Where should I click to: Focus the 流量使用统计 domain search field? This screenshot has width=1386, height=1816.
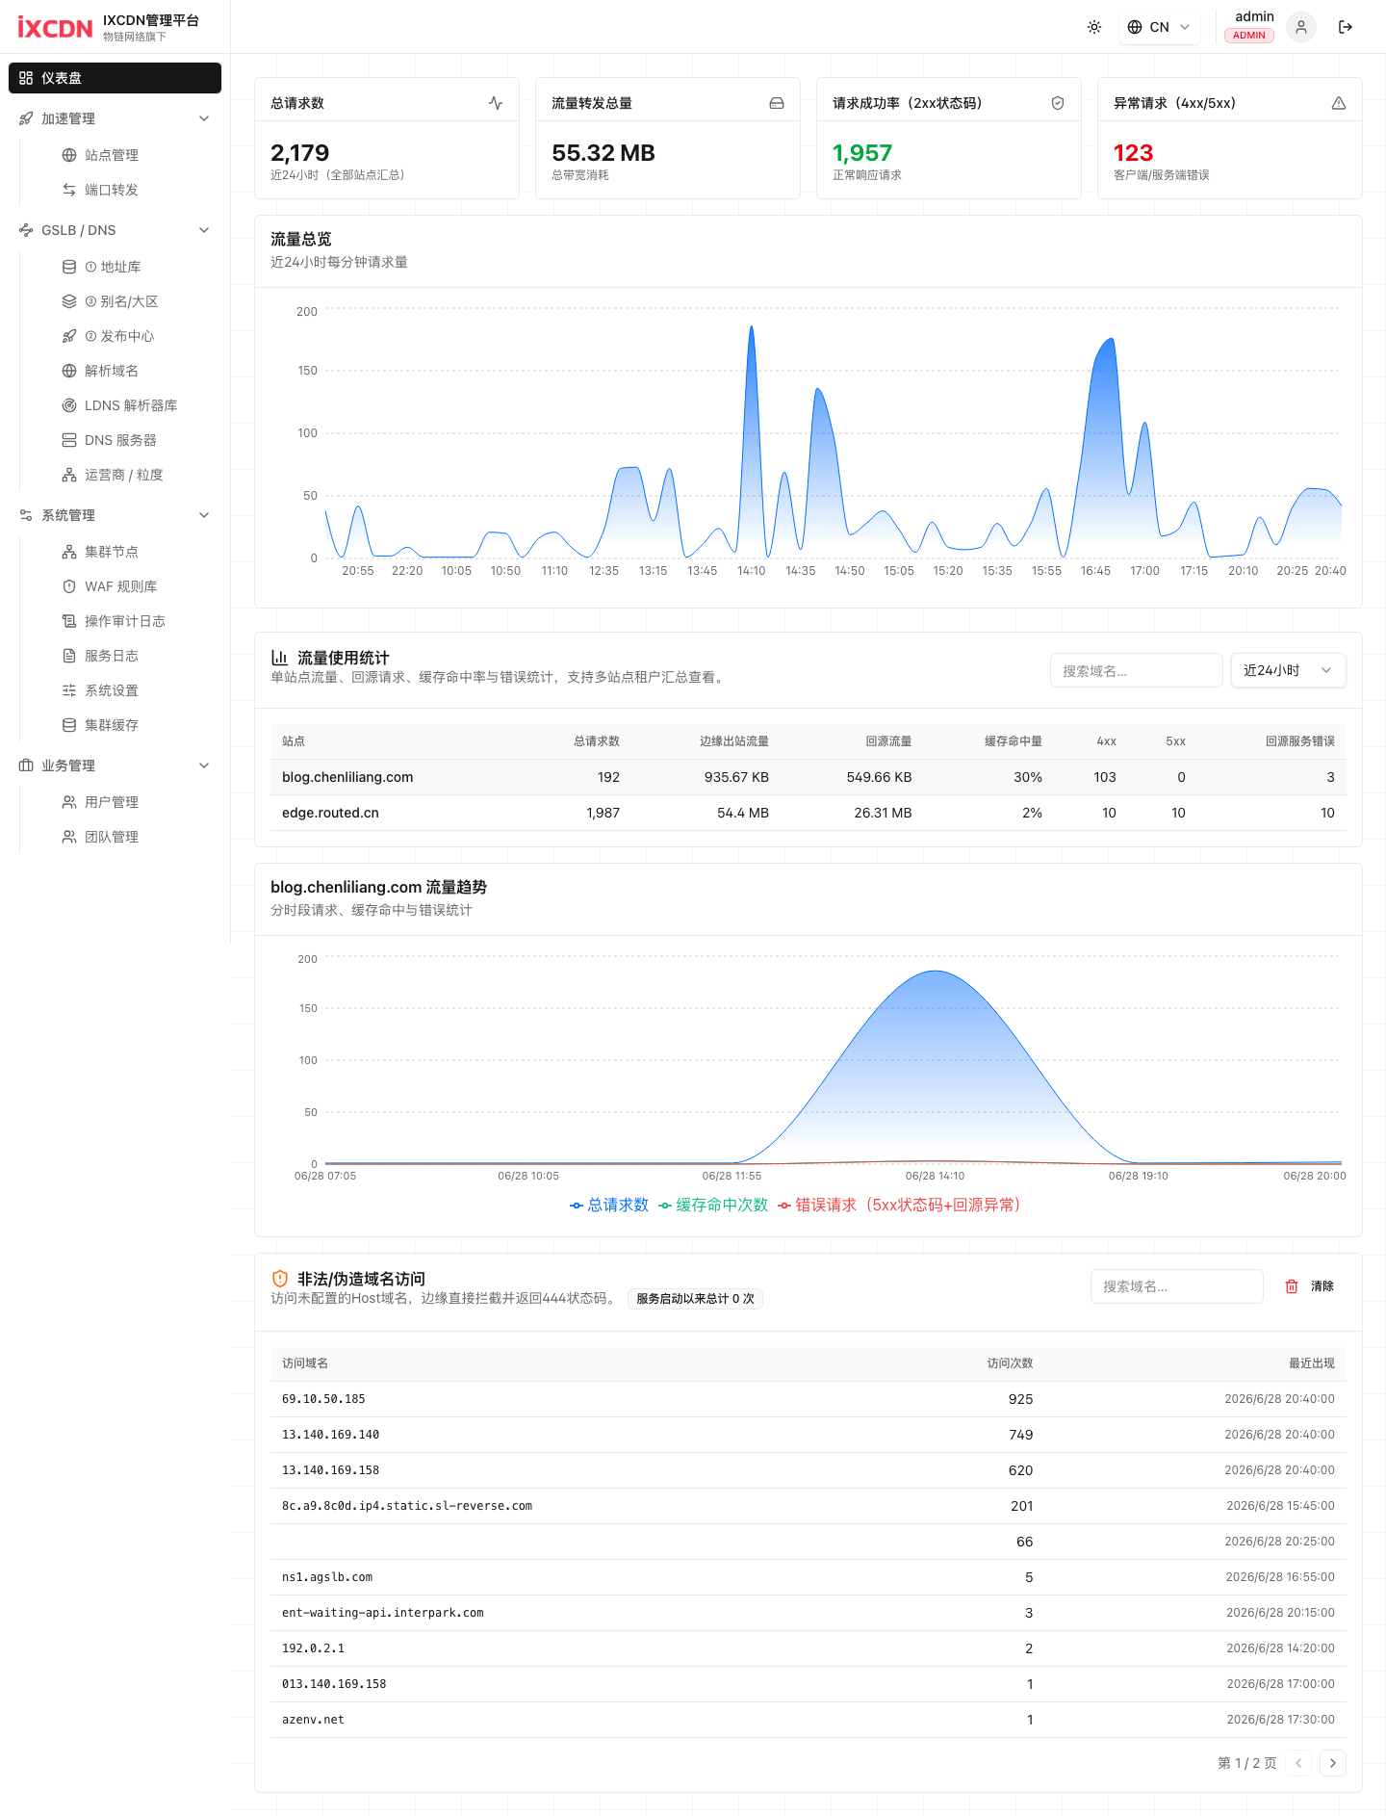[x=1137, y=670]
